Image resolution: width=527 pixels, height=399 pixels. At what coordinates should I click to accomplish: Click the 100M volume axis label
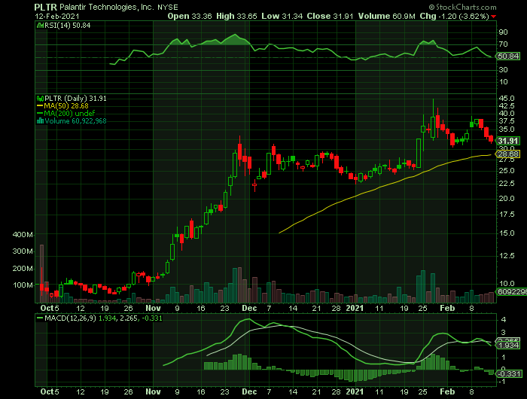23,285
